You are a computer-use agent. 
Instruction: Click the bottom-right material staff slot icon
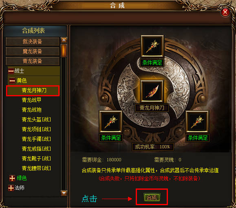coord(197,121)
